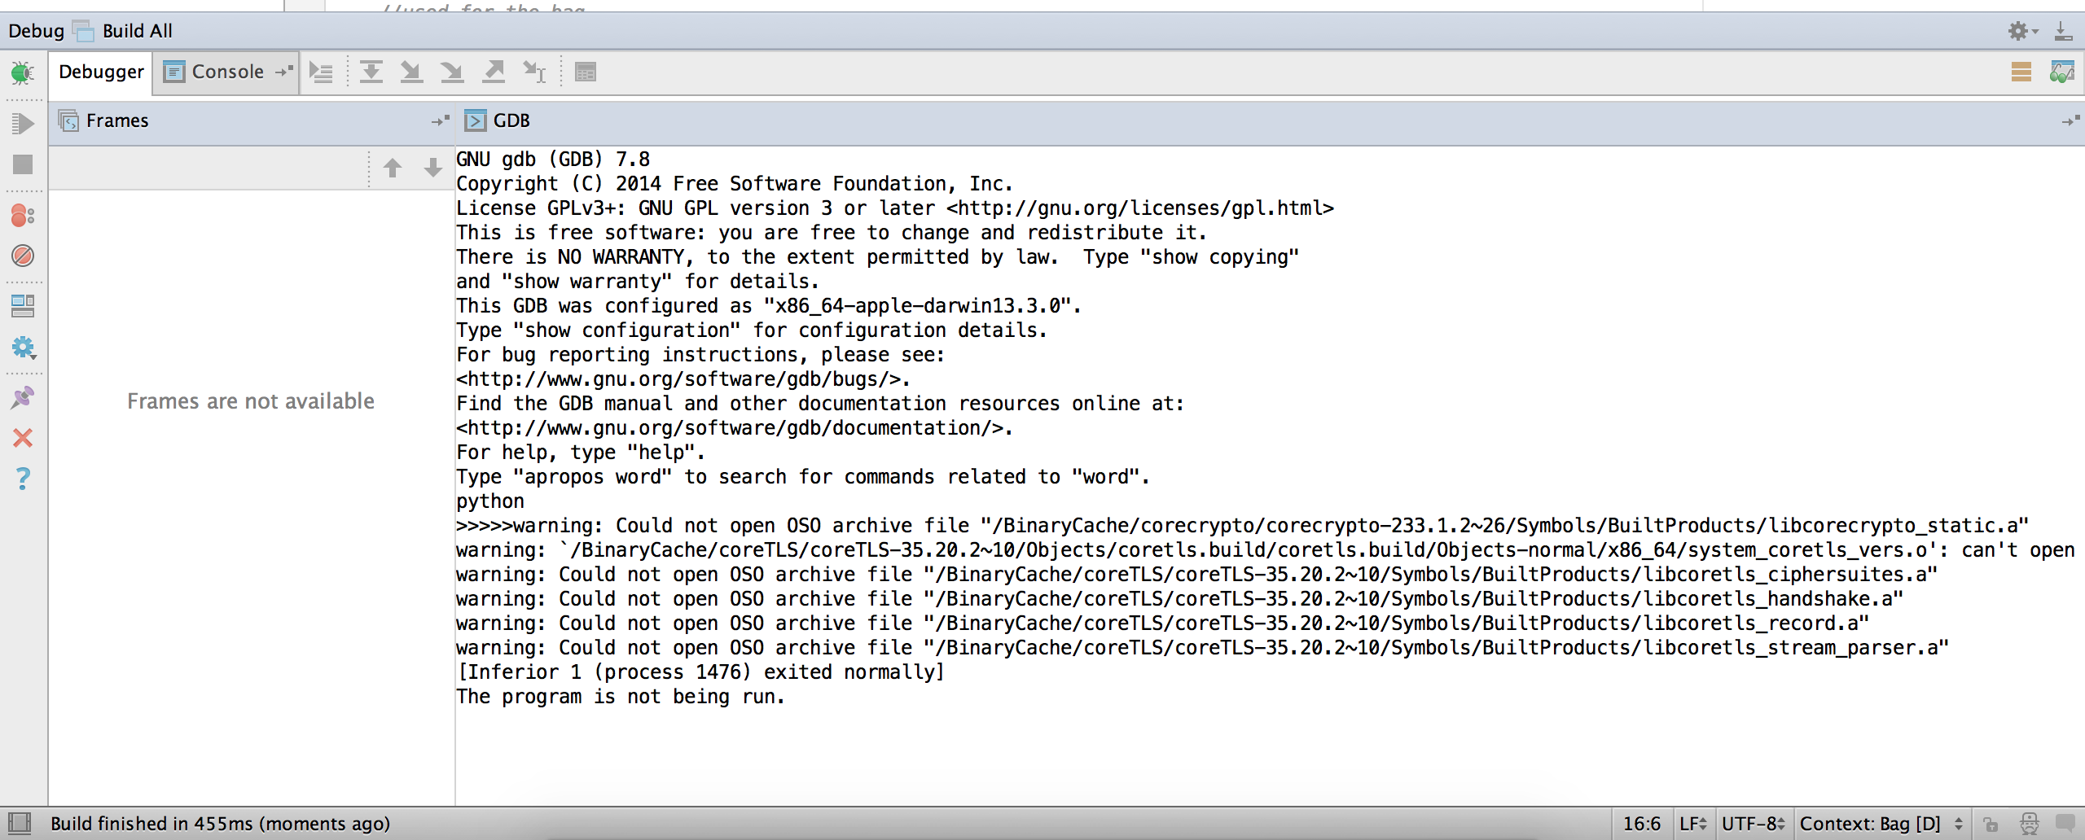Toggle the Hector inspector icon in status bar
2085x840 pixels.
(x=2030, y=824)
